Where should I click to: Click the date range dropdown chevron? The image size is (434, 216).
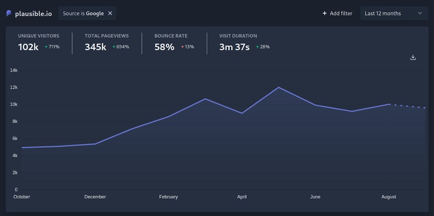coord(420,13)
